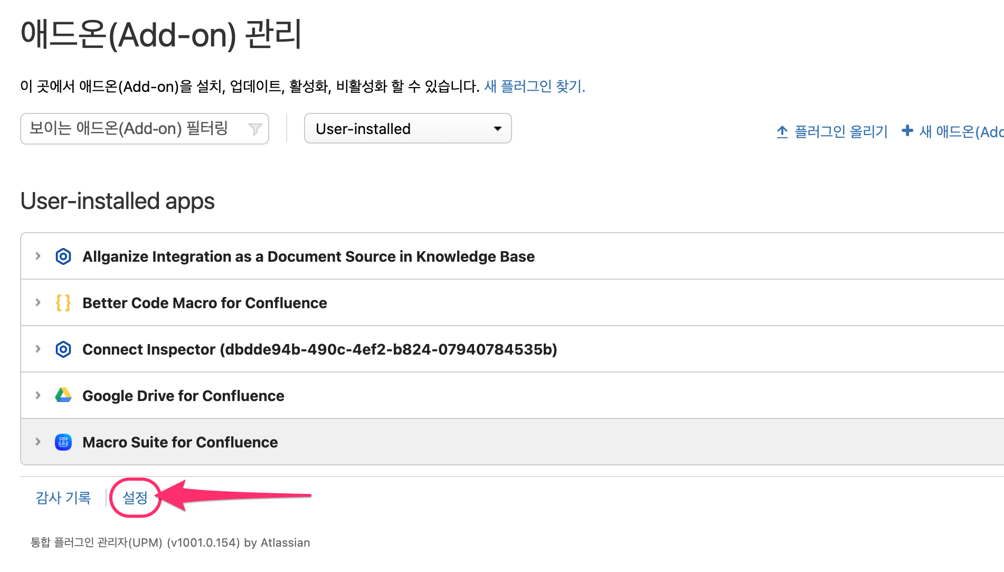
Task: Open the 감사 기록 audit log link
Action: click(63, 498)
